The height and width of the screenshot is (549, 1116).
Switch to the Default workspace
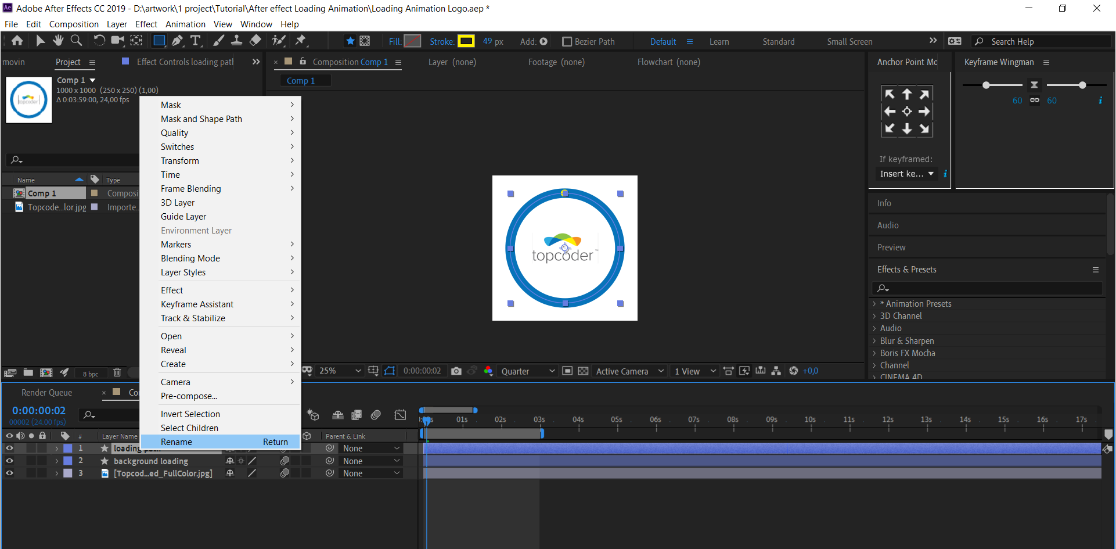coord(663,42)
